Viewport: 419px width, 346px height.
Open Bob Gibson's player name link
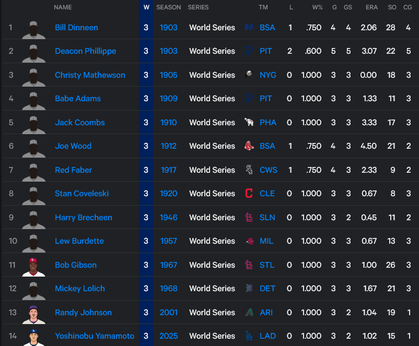pos(76,265)
